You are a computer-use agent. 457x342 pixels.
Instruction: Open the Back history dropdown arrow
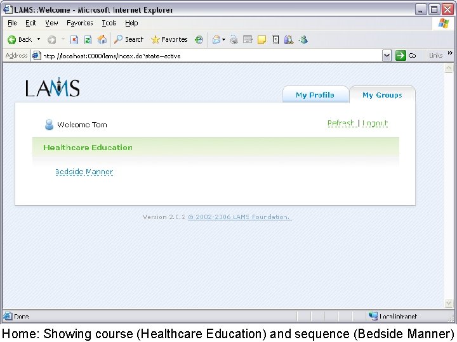point(39,39)
